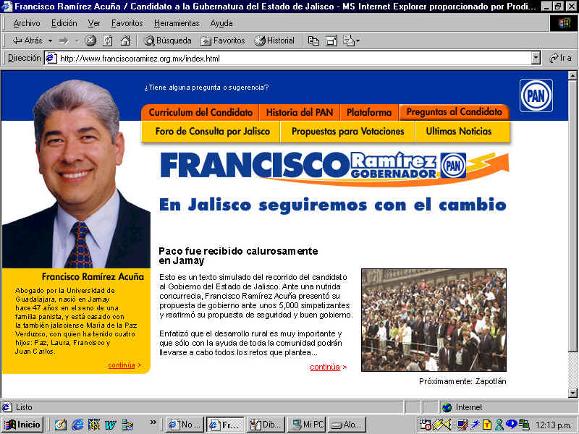
Task: Click the Jamay crowd photo
Action: point(434,320)
